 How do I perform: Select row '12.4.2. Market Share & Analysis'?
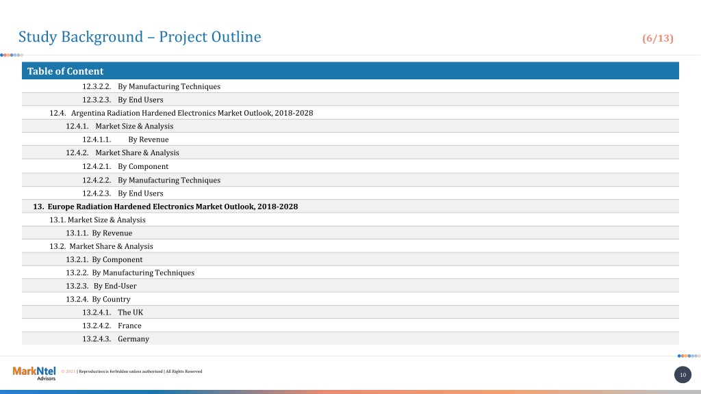(x=350, y=153)
